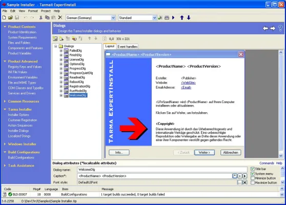Image resolution: width=286 pixels, height=205 pixels.
Task: Click the <WebSite> hyperlink in the preview
Action: [x=188, y=83]
